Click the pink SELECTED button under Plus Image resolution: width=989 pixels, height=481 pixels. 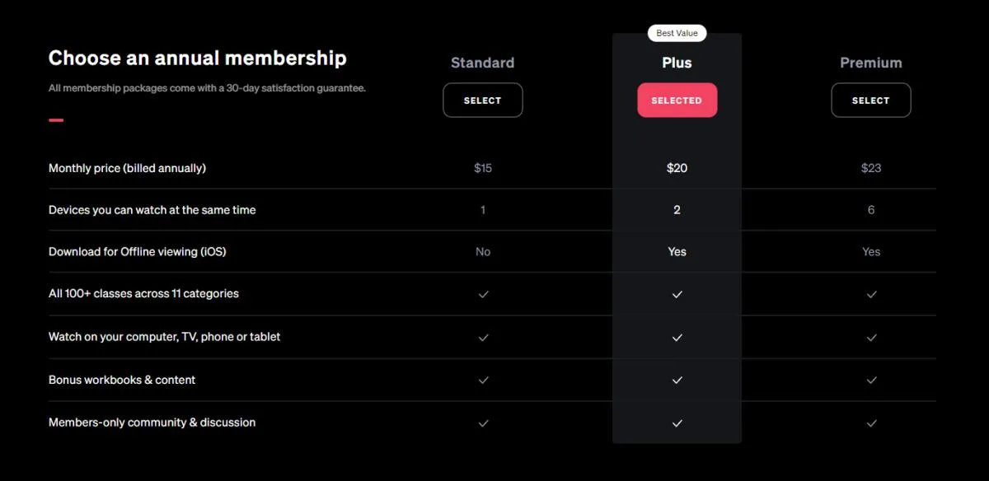pyautogui.click(x=677, y=100)
